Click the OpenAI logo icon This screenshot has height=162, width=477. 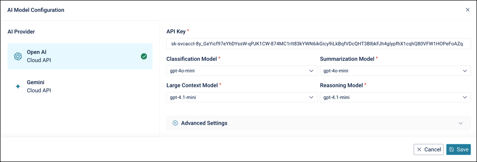pyautogui.click(x=18, y=56)
